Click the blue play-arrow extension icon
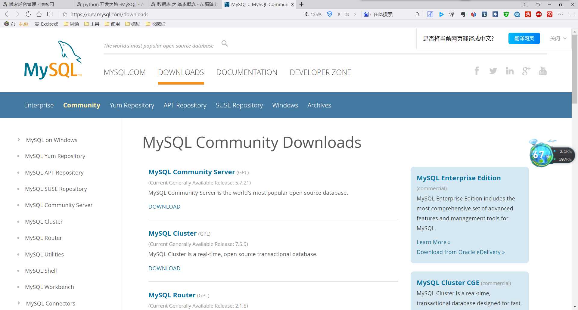578x310 pixels. tap(441, 14)
